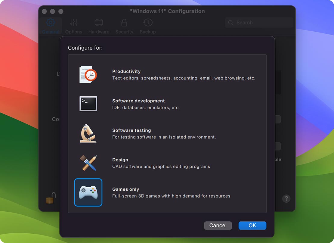Select the Games only description text
The height and width of the screenshot is (243, 334).
[171, 196]
